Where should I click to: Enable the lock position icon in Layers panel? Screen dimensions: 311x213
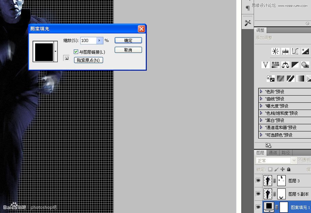(283, 169)
